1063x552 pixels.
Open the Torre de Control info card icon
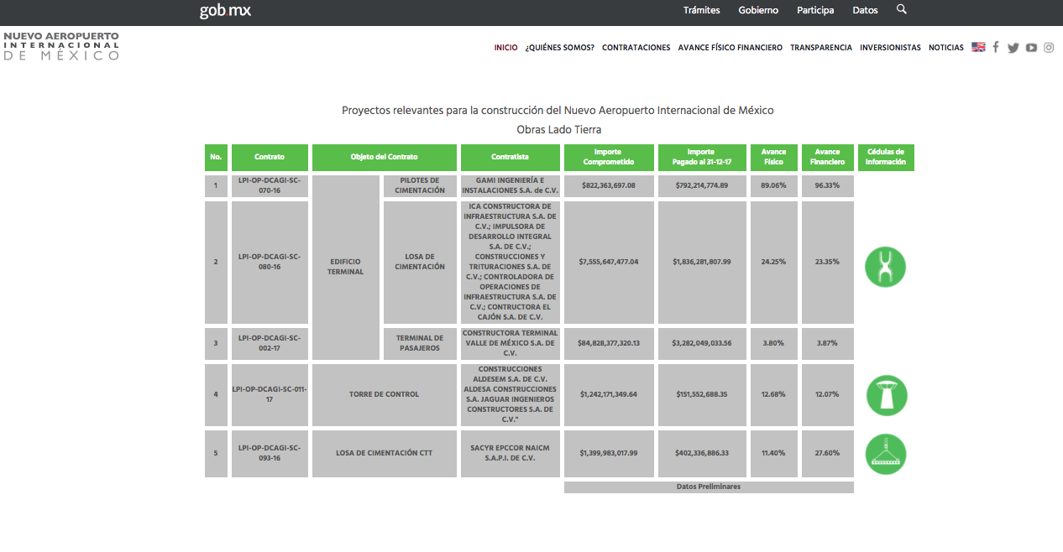(x=886, y=395)
